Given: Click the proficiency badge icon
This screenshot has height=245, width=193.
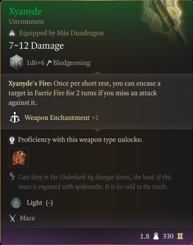Looking at the screenshot, I should (12, 140).
